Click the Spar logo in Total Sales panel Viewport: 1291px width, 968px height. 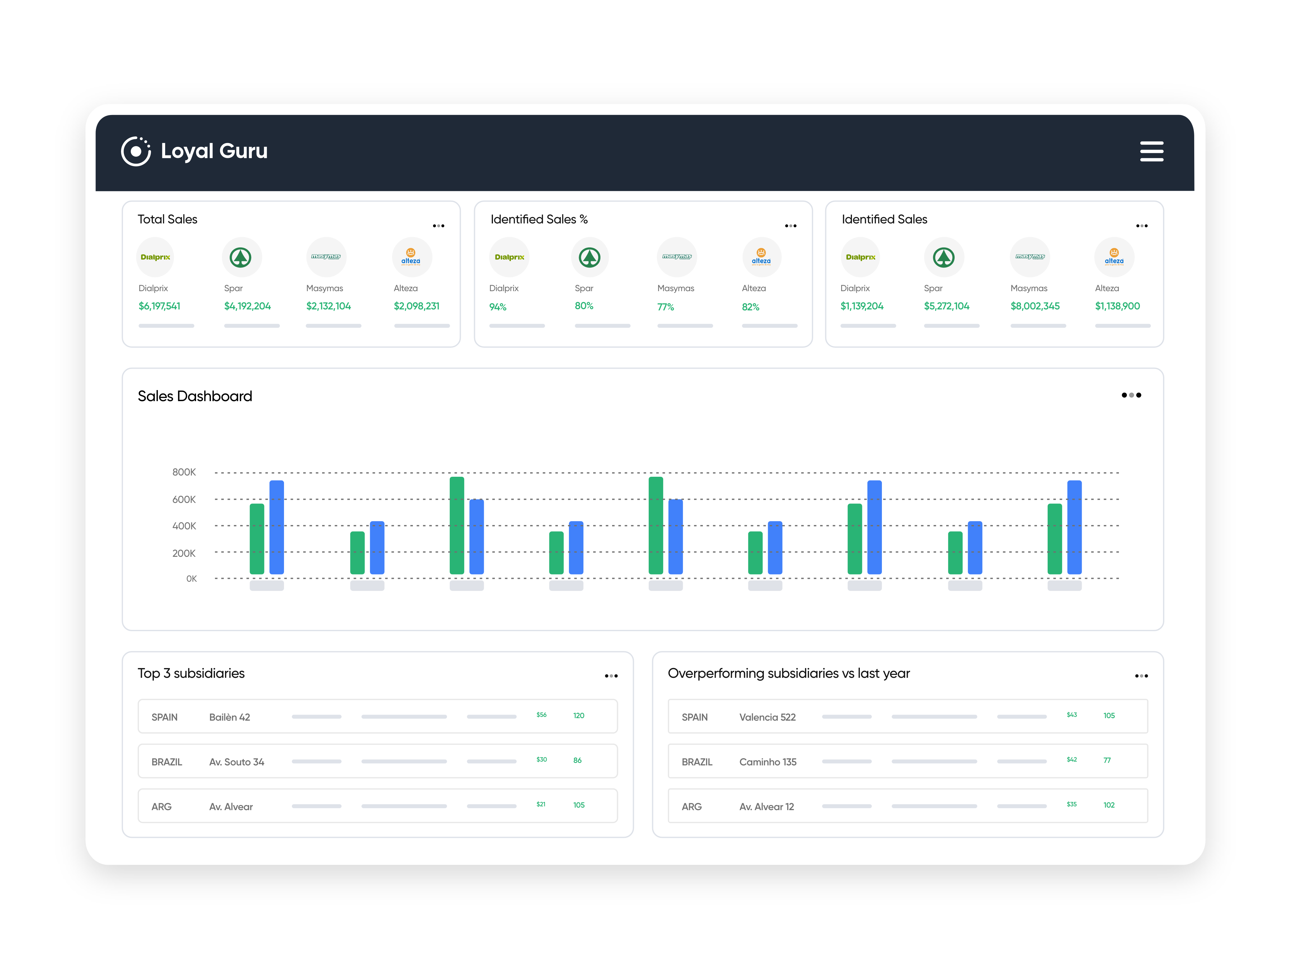[241, 257]
